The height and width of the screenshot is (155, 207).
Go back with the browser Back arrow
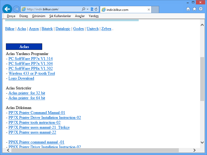7,9
